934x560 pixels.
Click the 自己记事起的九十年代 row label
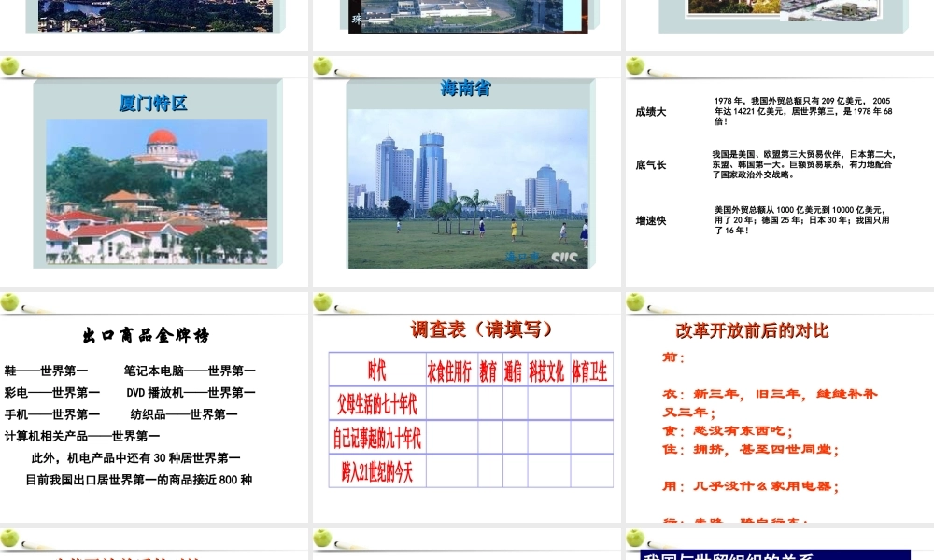(377, 438)
